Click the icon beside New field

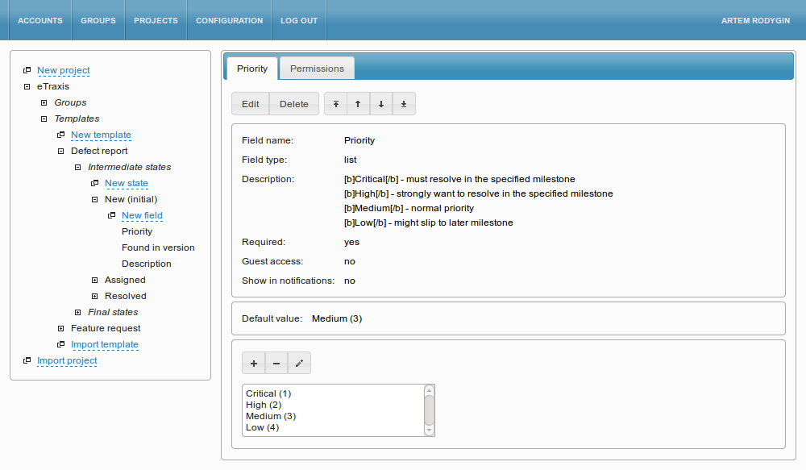[112, 215]
